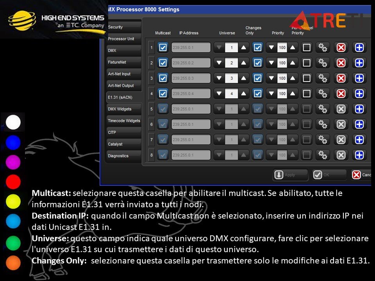375x281 pixels.
Task: Increase Priority value in row 4
Action: [293, 94]
